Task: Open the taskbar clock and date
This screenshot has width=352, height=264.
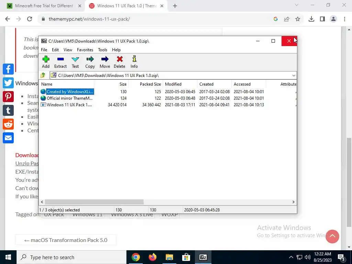Action: pyautogui.click(x=322, y=257)
